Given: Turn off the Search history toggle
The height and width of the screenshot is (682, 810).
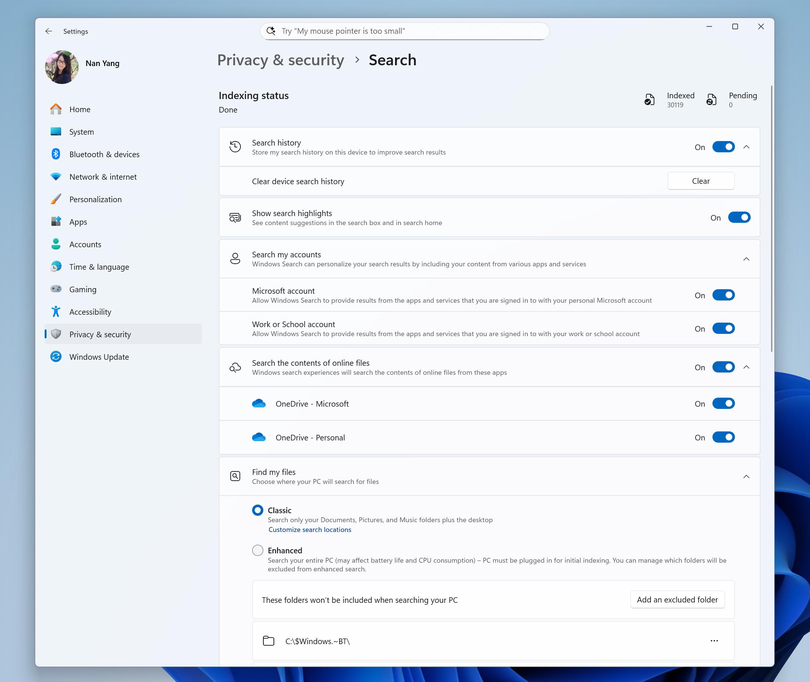Looking at the screenshot, I should (723, 147).
